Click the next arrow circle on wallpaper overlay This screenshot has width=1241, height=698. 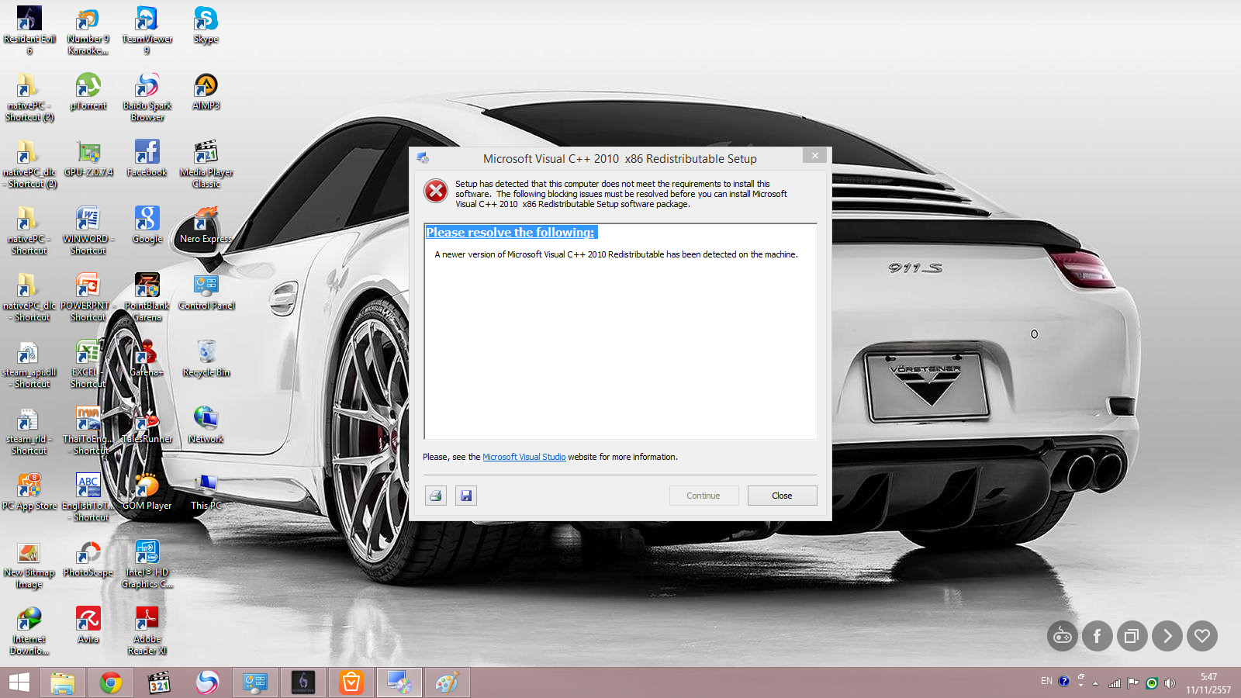[x=1167, y=636]
